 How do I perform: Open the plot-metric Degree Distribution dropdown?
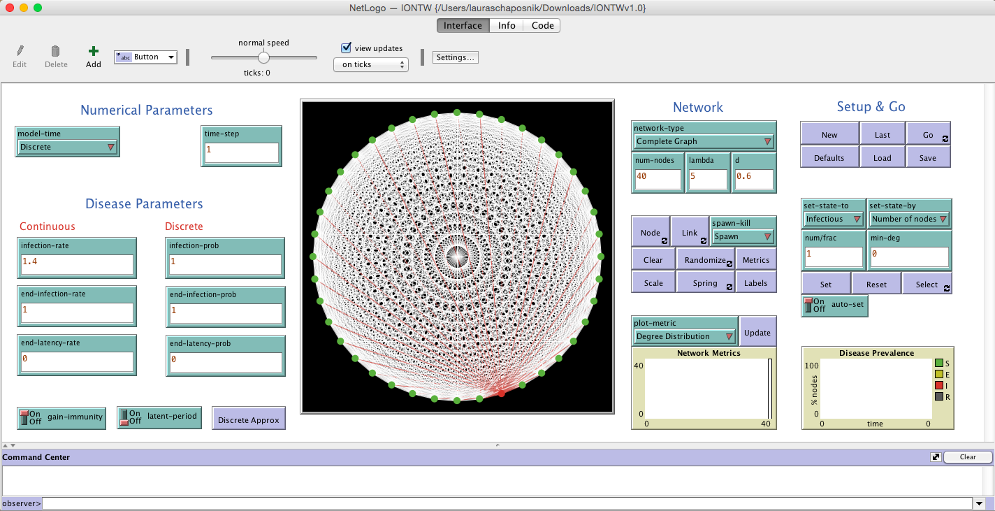(x=684, y=336)
